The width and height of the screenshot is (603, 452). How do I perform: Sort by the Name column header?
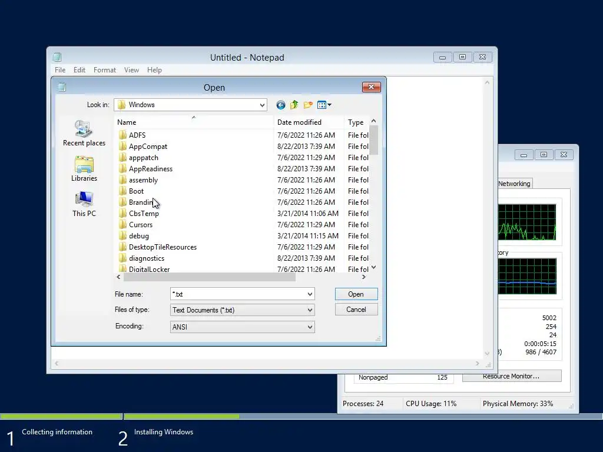[x=194, y=122]
